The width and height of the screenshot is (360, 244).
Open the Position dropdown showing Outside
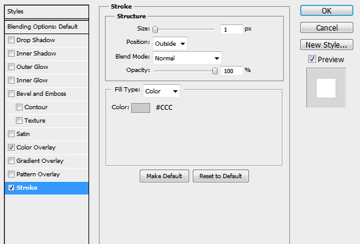click(x=170, y=43)
